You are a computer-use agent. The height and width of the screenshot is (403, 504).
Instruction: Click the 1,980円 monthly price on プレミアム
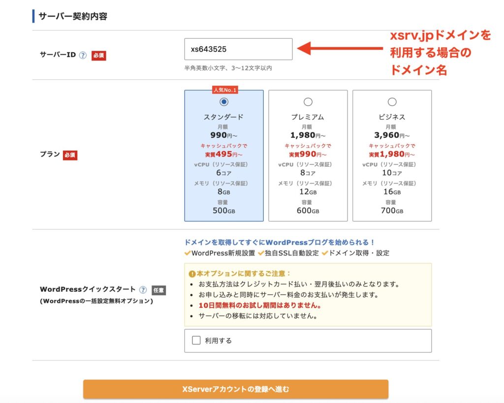click(x=308, y=135)
